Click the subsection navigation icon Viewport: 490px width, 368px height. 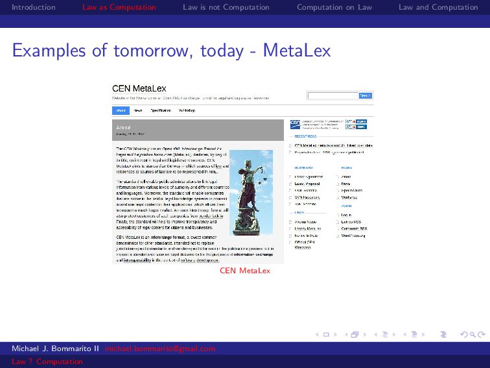(x=385, y=334)
